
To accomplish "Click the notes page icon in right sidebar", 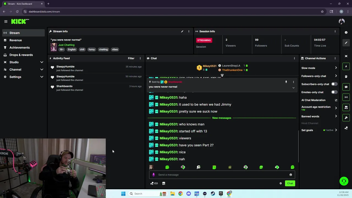I will (x=346, y=77).
